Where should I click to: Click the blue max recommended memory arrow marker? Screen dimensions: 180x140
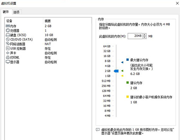point(122,62)
